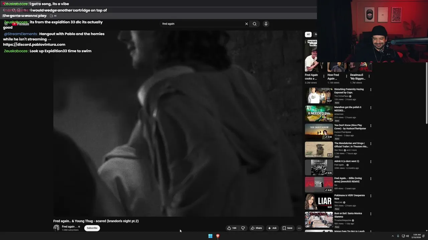Open options menu for Marathon got the polish video
The height and width of the screenshot is (240, 428).
(370, 108)
